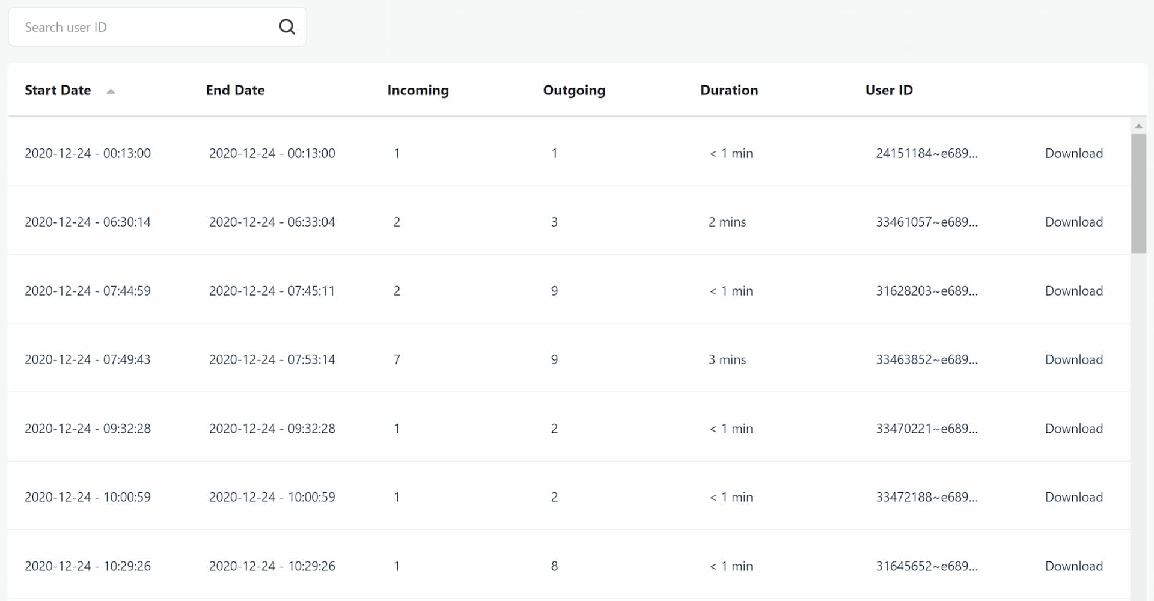Screen dimensions: 1154x601
Task: Click incoming value 7 in 07:49:43 row
Action: point(397,359)
